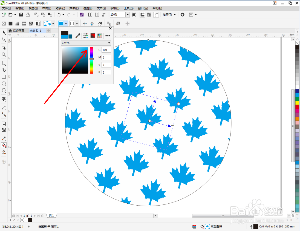This screenshot has height=231, width=300.
Task: Show color palettes in color popup
Action: click(100, 36)
